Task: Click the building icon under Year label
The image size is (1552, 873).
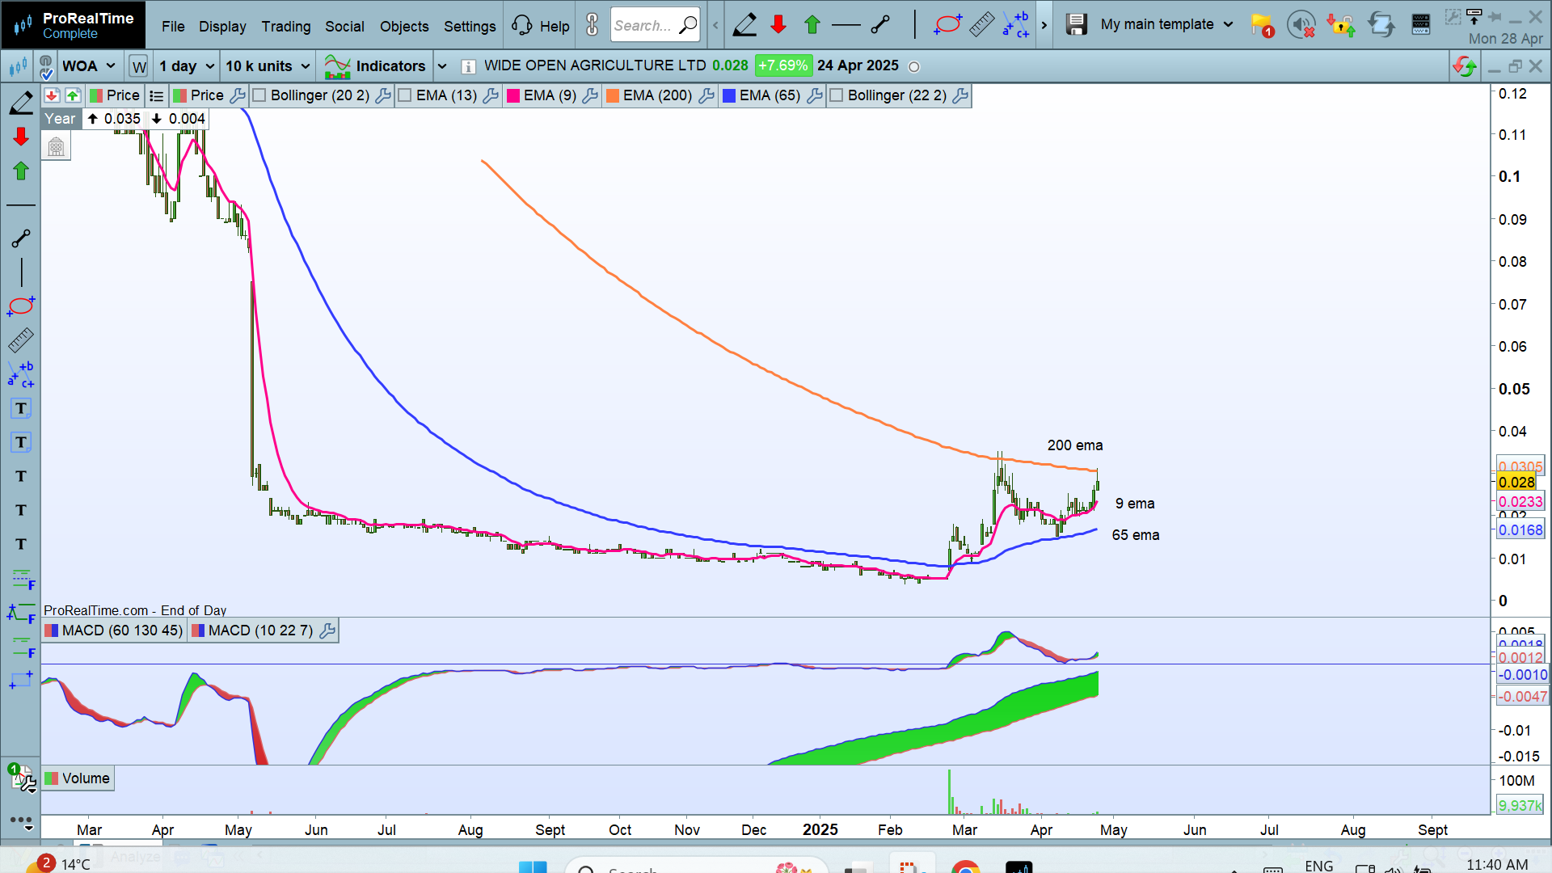Action: point(56,147)
